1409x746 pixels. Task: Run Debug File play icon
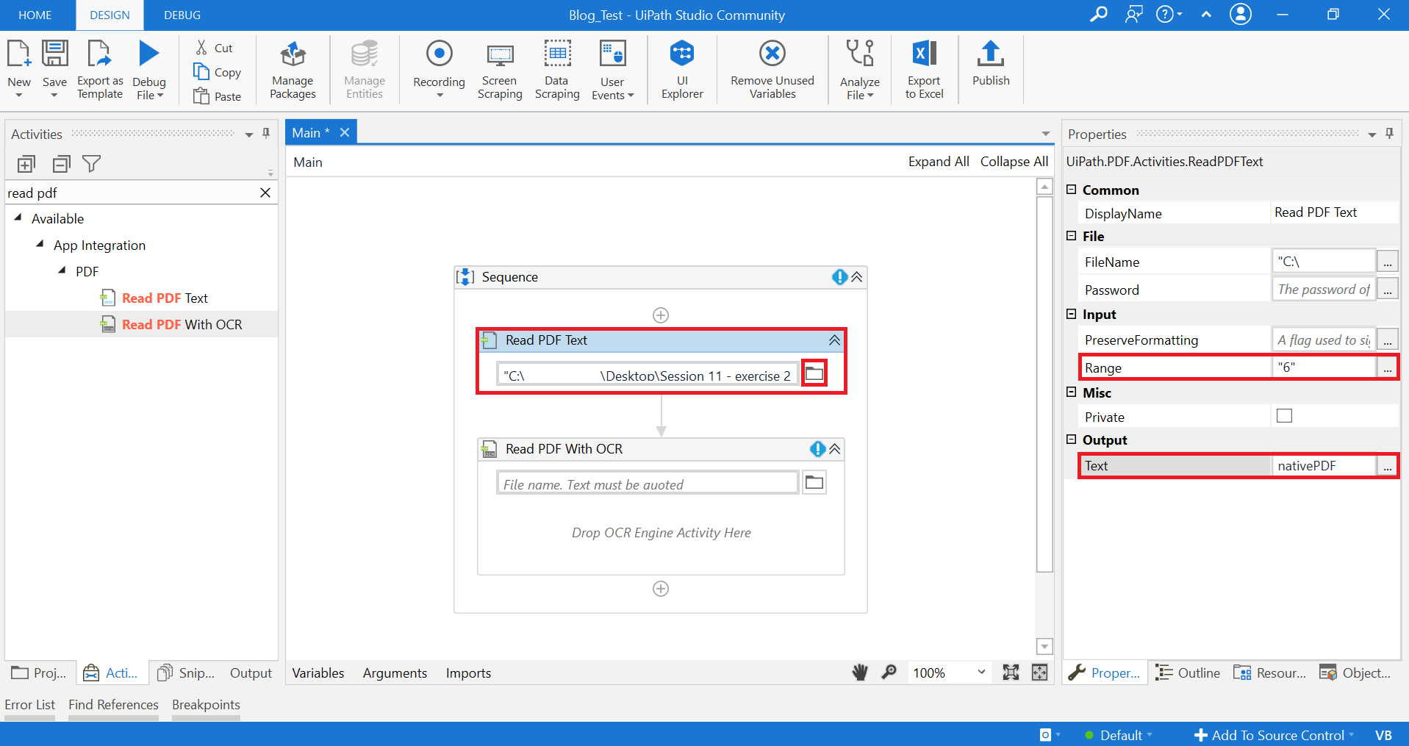[149, 54]
